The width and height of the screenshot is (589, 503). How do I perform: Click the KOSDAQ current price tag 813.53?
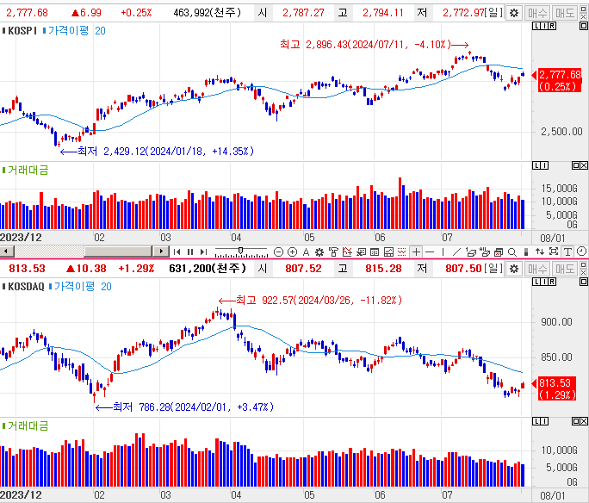[x=557, y=388]
